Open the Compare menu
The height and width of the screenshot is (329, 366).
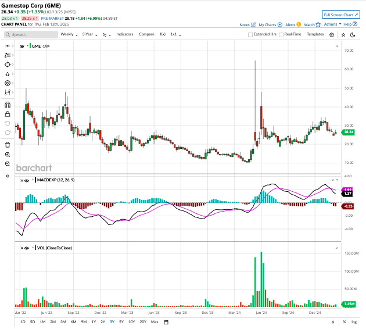146,34
